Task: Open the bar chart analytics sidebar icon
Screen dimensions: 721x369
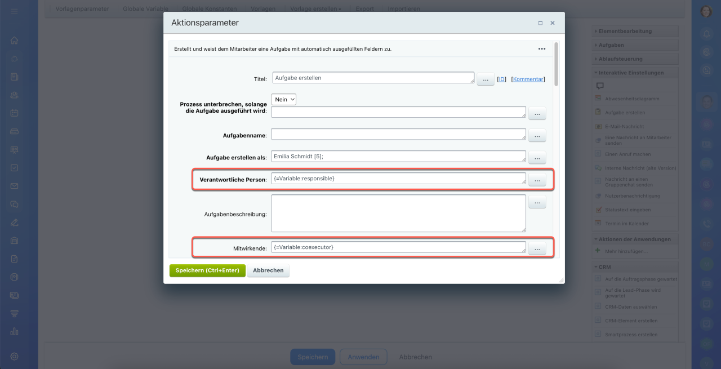Action: coord(15,332)
